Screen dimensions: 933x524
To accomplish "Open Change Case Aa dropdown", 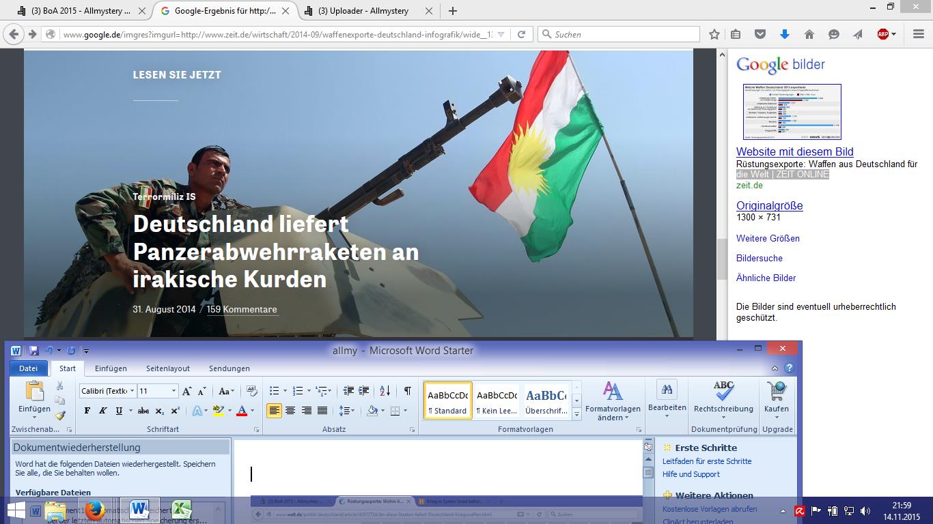I will click(227, 391).
